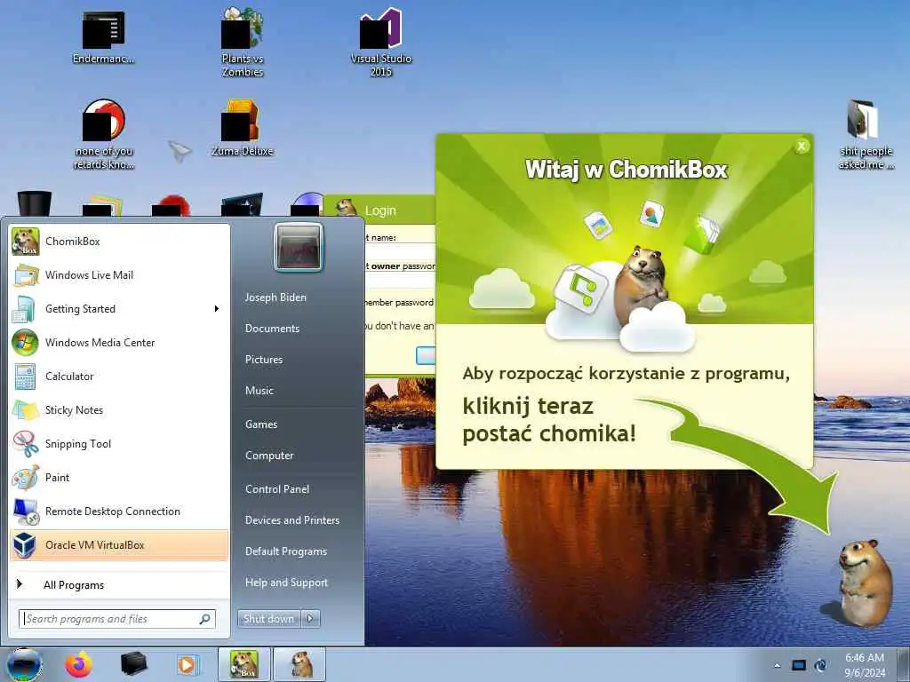Open Sticky Notes from Start menu

[119, 410]
